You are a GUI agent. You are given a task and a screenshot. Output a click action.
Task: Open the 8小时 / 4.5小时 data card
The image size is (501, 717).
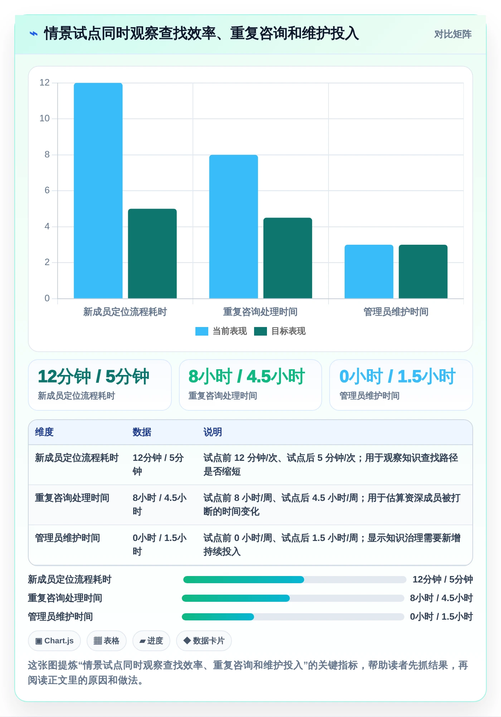(250, 385)
